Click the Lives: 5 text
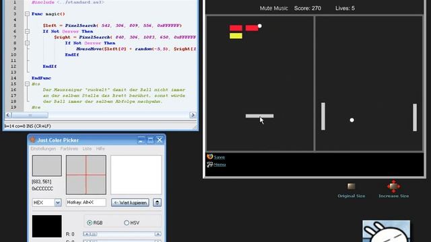 [x=345, y=8]
